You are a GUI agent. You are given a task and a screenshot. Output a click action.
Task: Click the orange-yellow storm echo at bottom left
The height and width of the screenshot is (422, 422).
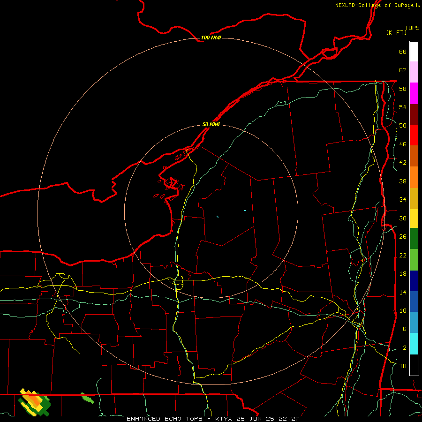pos(34,402)
